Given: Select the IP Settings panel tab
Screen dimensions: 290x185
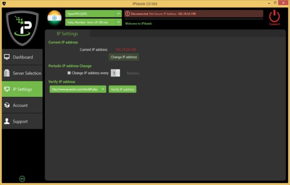Looking at the screenshot, I should (67, 34).
